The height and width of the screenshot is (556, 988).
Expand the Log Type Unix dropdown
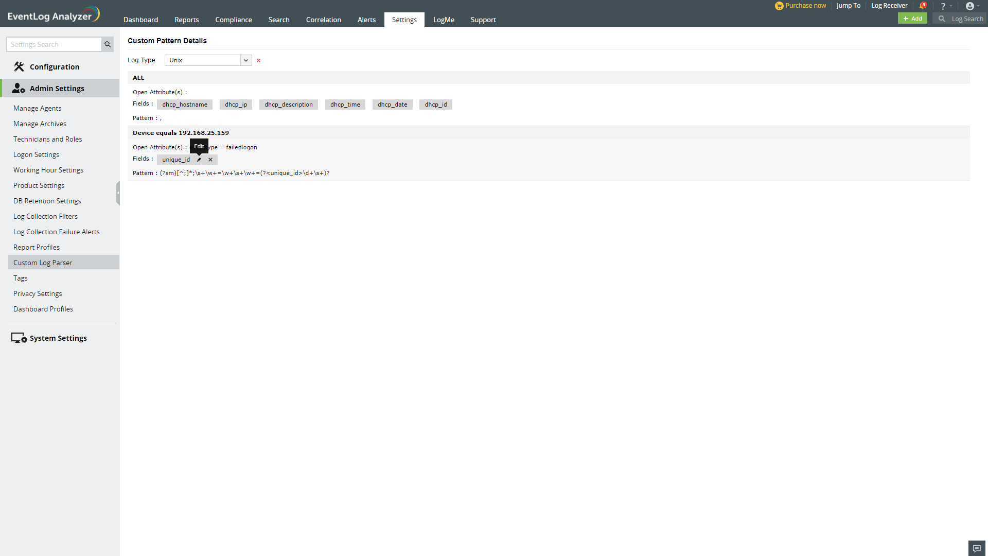tap(246, 60)
